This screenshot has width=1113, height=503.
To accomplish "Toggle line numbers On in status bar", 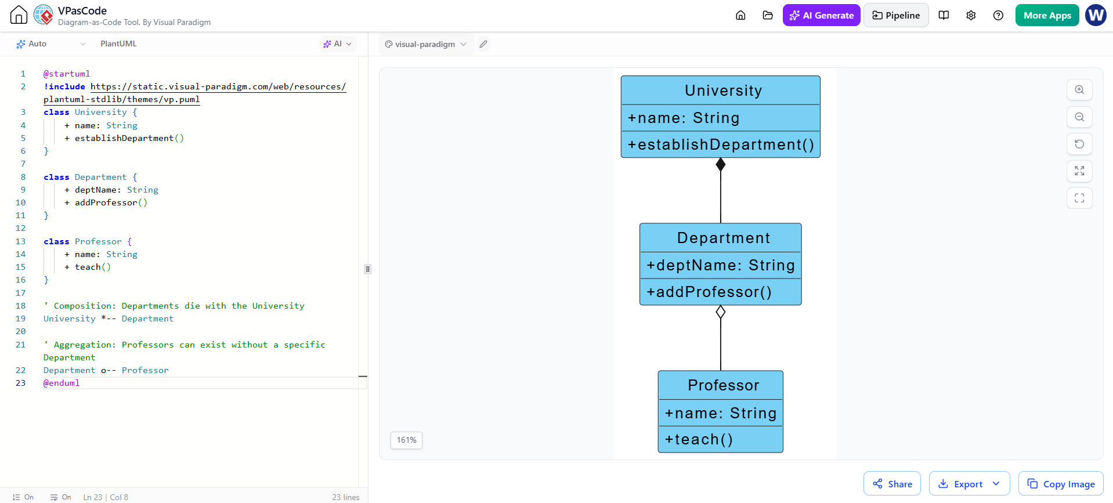I will [23, 497].
